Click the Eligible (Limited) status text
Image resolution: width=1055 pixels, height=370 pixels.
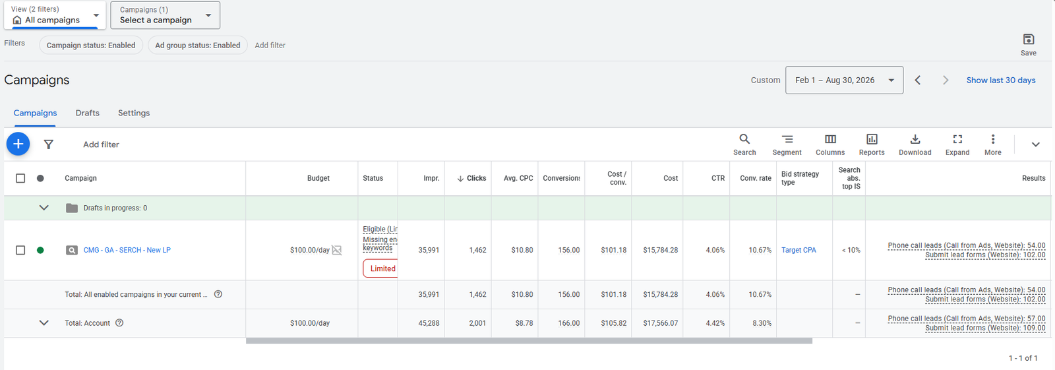[x=380, y=229]
